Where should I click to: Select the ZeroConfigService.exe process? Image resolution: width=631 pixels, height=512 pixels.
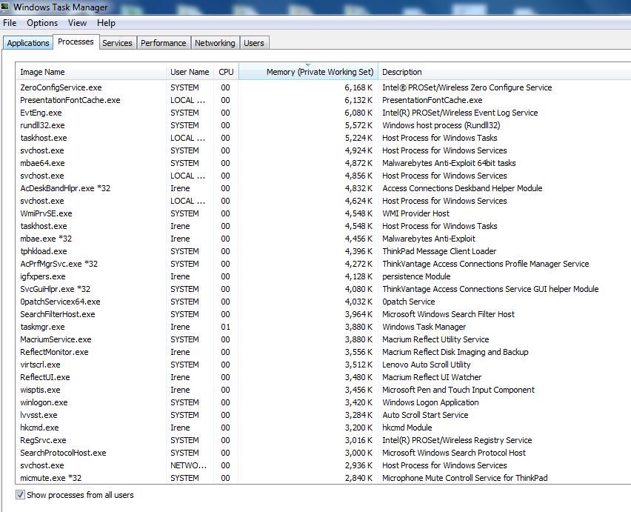pos(61,87)
